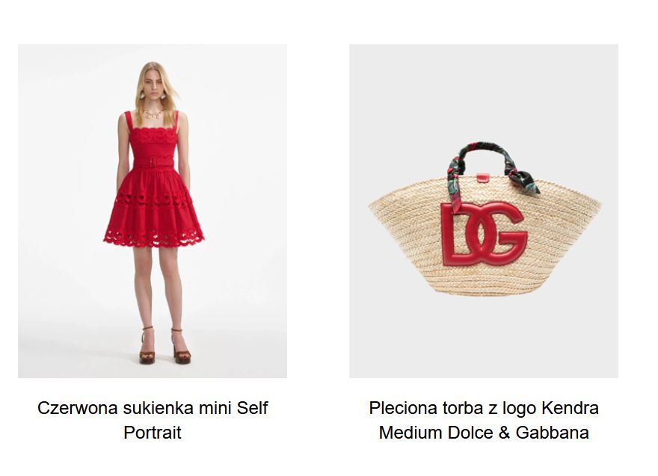Click the small red tag atop the bag

[483, 179]
